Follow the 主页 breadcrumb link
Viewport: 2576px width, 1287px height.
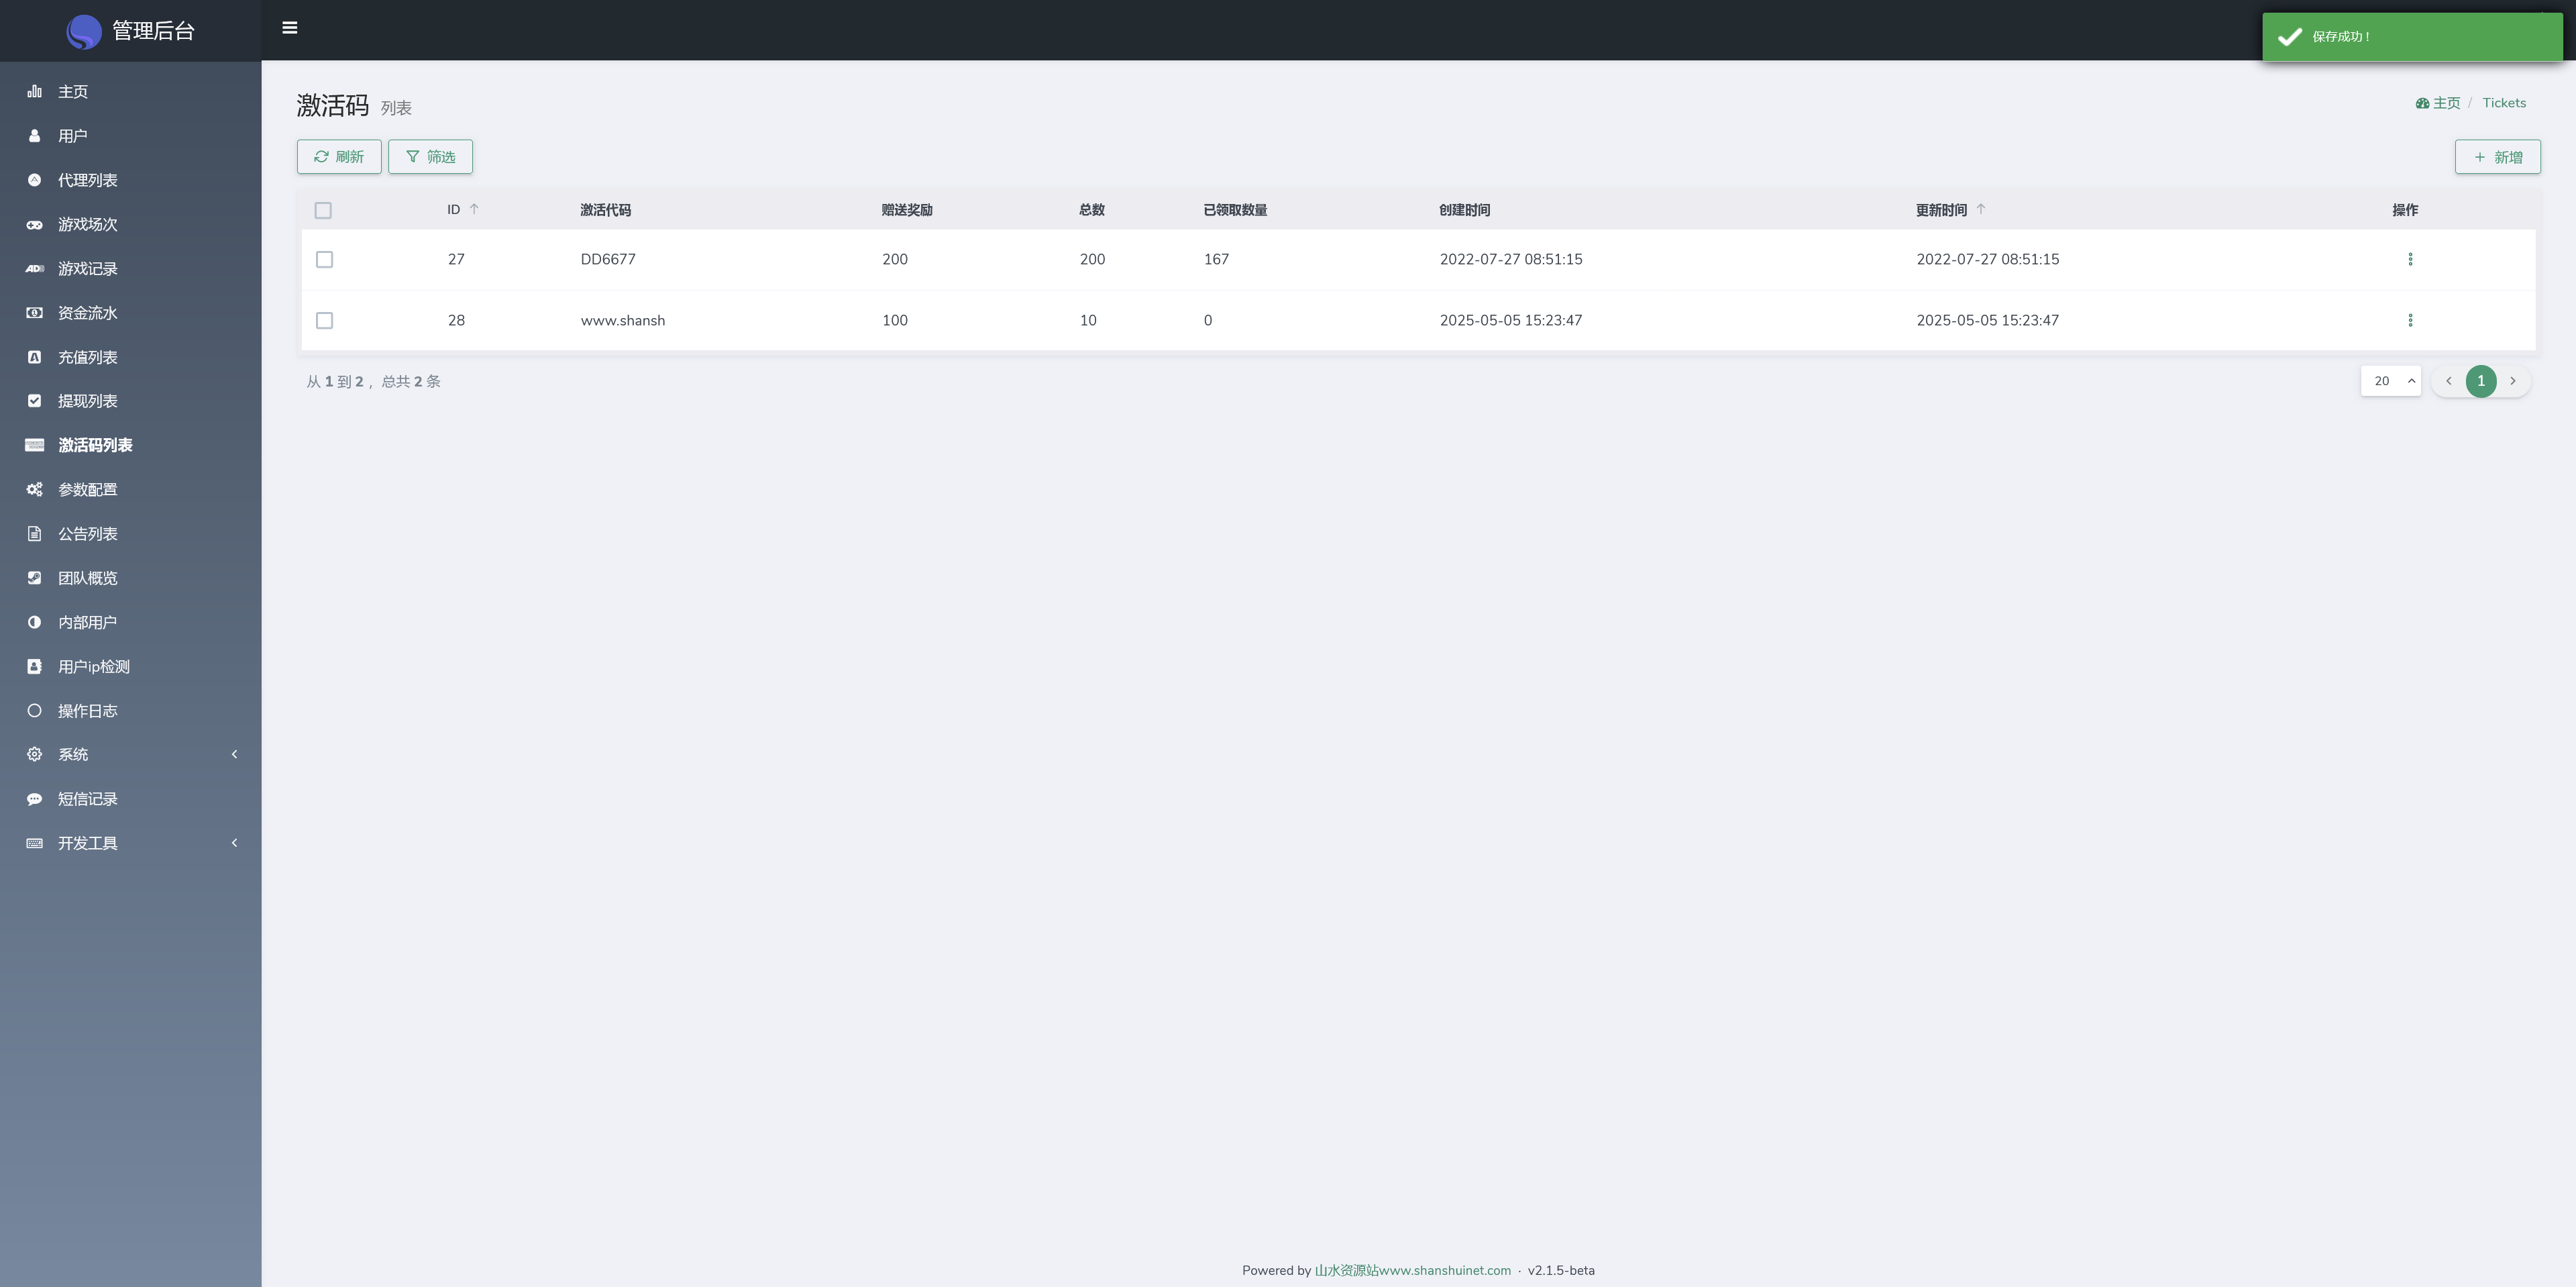[2438, 103]
